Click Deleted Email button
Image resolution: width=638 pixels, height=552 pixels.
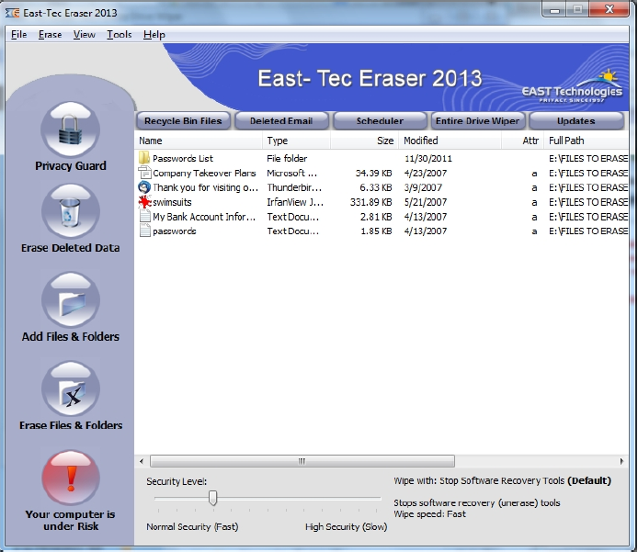click(x=281, y=120)
